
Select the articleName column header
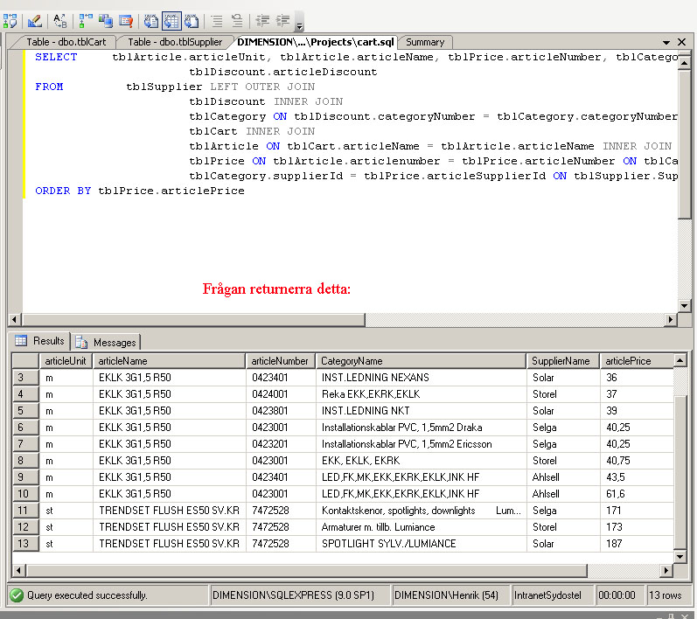point(169,361)
